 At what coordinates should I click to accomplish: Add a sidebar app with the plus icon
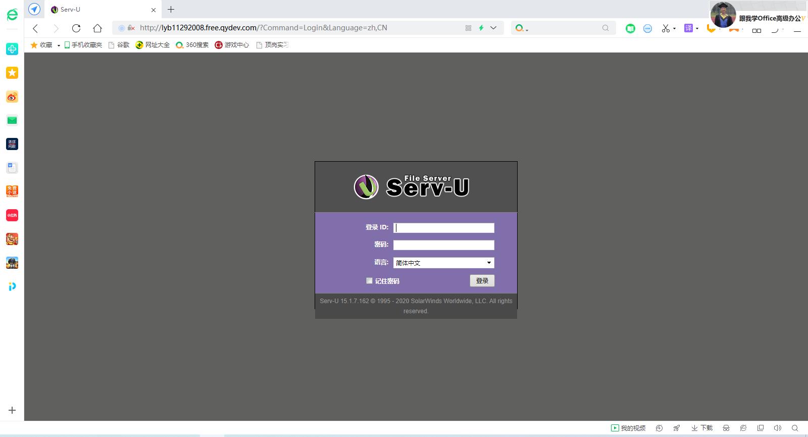tap(12, 410)
